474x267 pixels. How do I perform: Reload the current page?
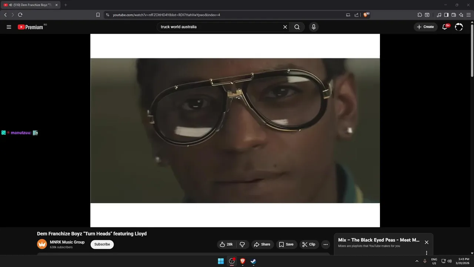[20, 15]
